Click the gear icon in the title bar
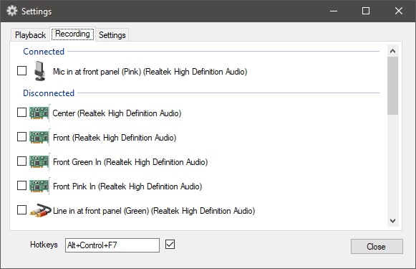The image size is (416, 269). 12,11
